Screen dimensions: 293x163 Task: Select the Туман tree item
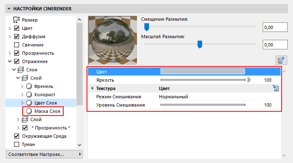(28, 144)
